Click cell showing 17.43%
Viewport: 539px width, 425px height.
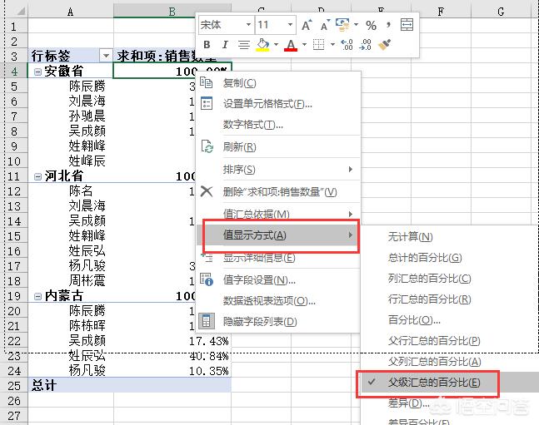coord(172,341)
